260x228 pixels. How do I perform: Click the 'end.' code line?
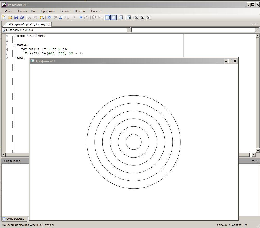click(21, 58)
